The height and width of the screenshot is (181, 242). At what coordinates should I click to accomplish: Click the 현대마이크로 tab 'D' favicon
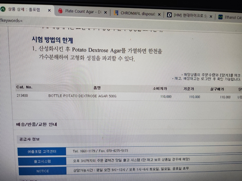pos(169,15)
